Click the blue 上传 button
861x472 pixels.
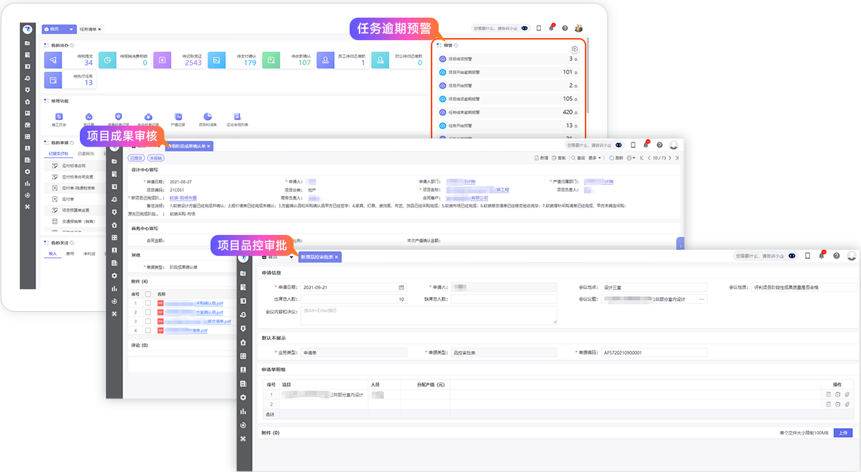click(843, 432)
